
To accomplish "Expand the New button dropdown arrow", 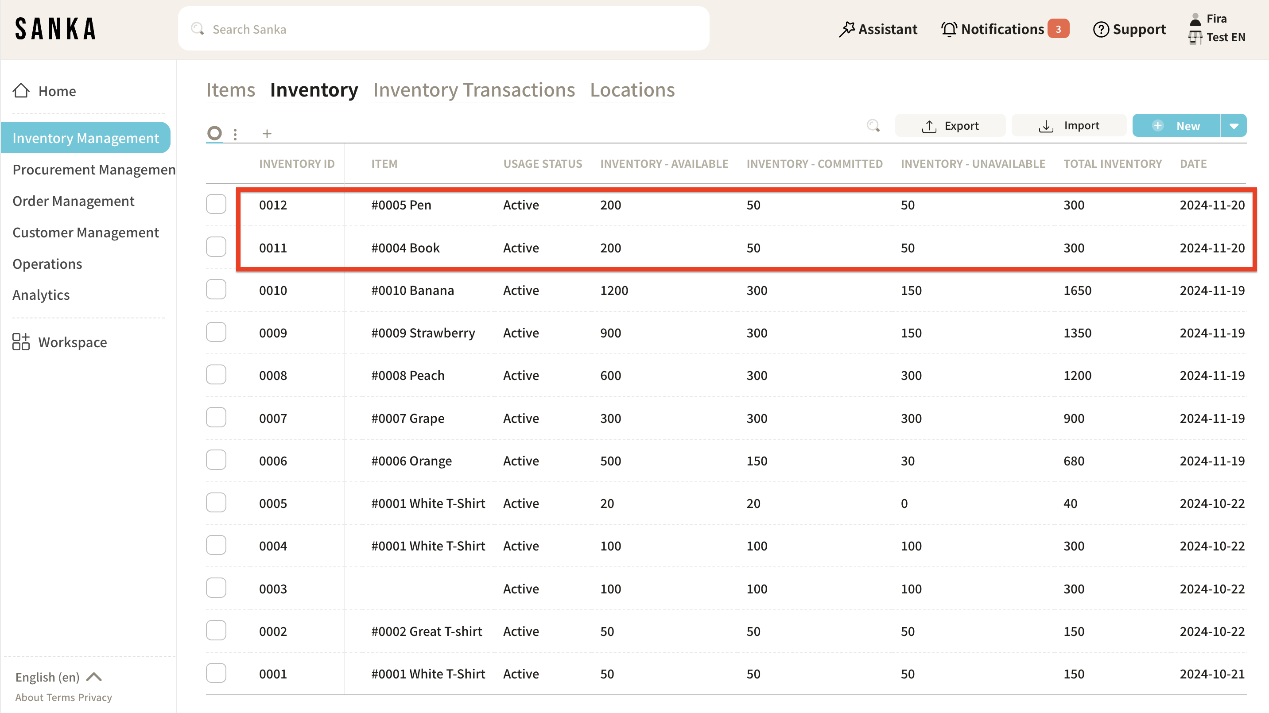I will 1234,126.
